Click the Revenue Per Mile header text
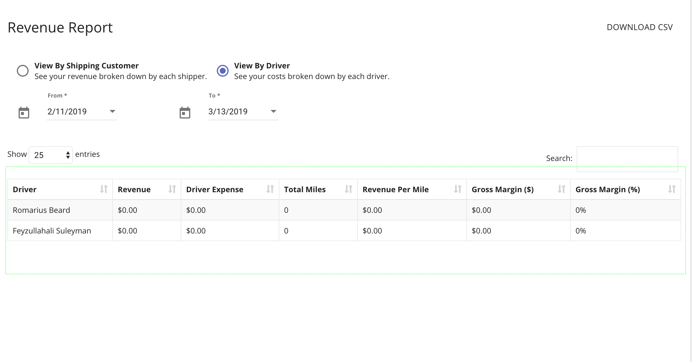The width and height of the screenshot is (692, 362). point(396,190)
